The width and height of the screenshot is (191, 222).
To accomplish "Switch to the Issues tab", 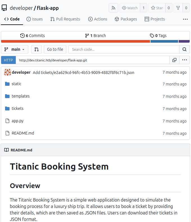I will click(x=35, y=19).
